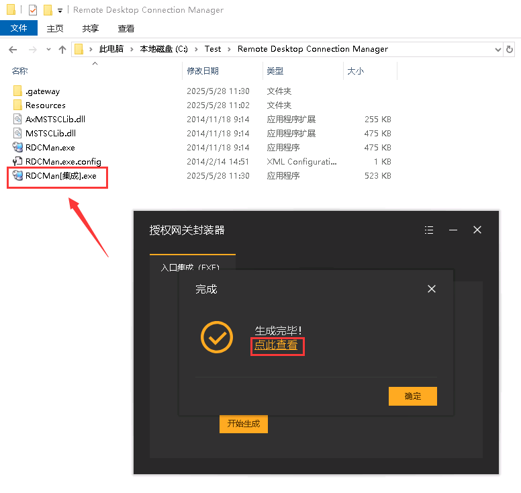Click RDCMan.exe file name

tap(50, 147)
